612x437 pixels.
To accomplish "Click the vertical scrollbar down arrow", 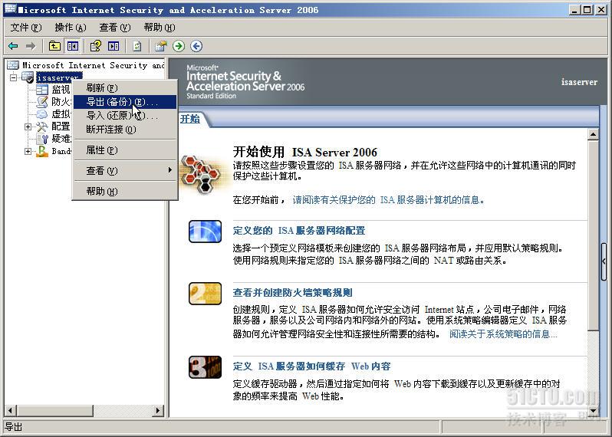I will click(x=594, y=411).
